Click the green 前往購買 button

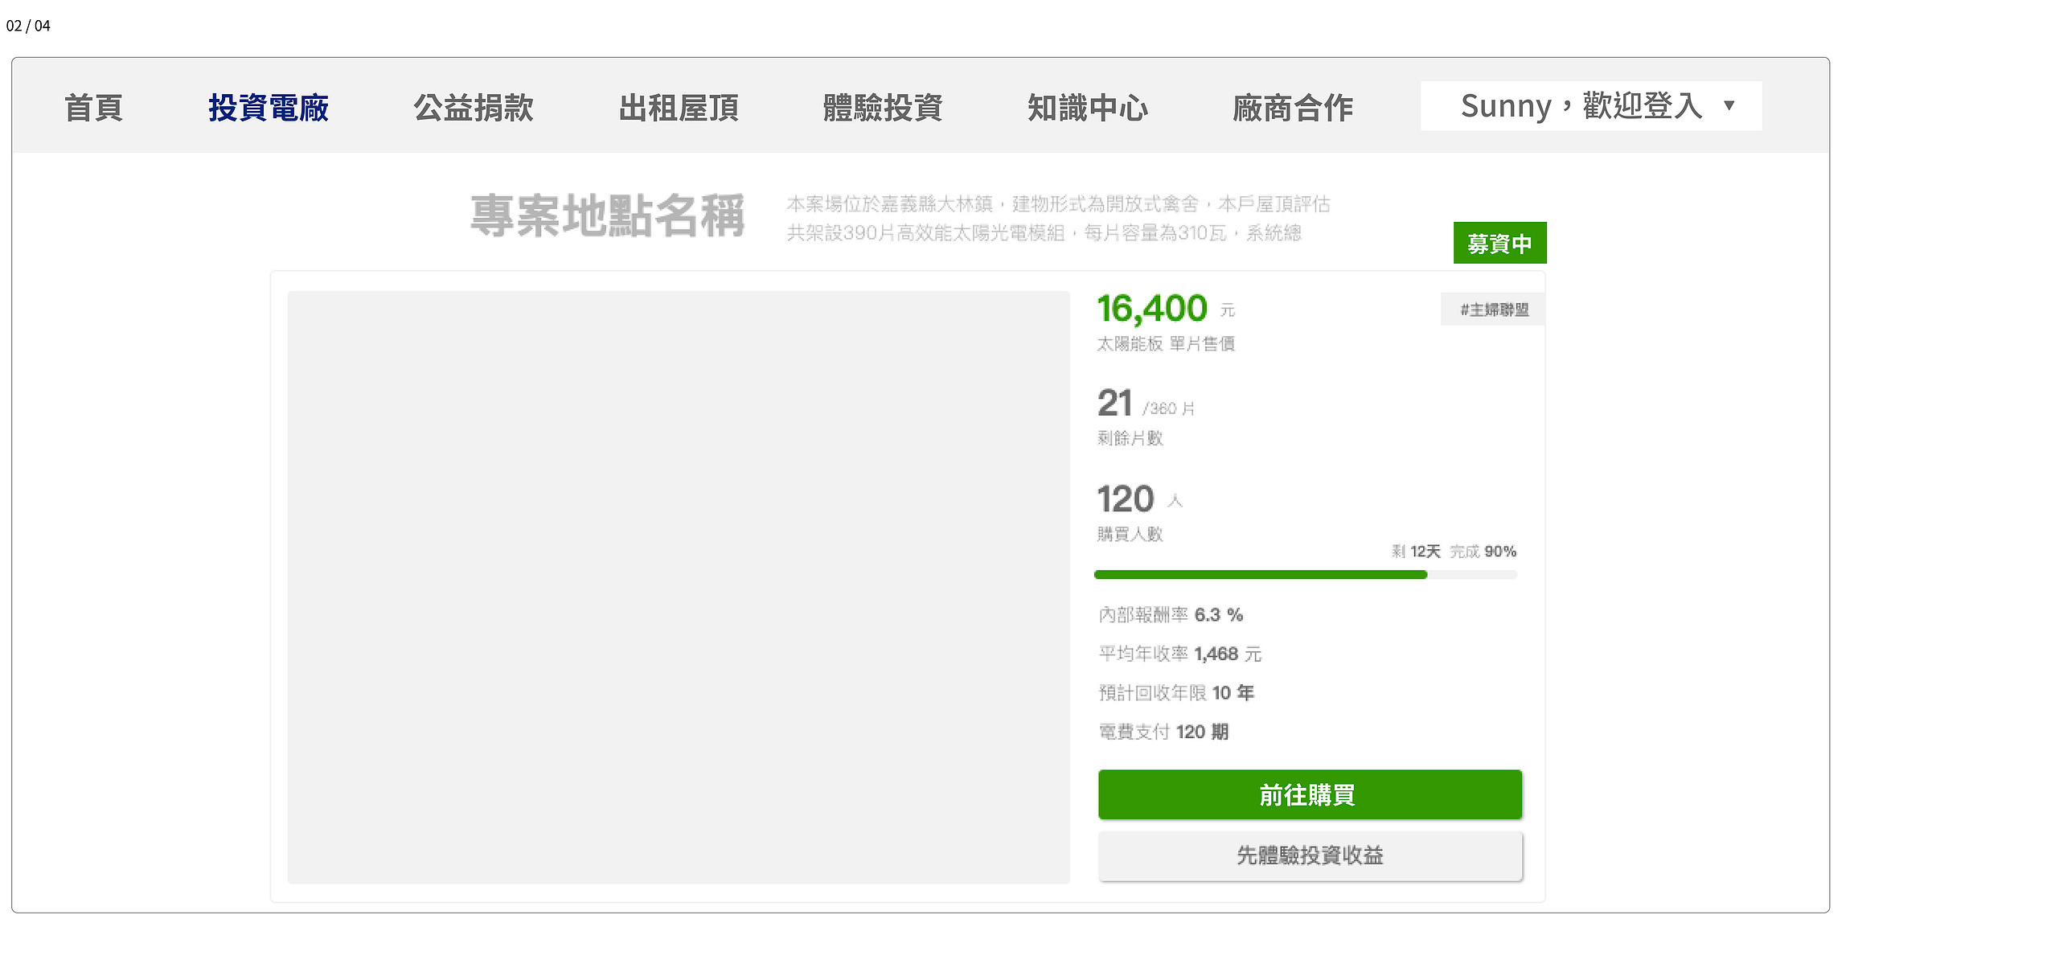tap(1310, 794)
